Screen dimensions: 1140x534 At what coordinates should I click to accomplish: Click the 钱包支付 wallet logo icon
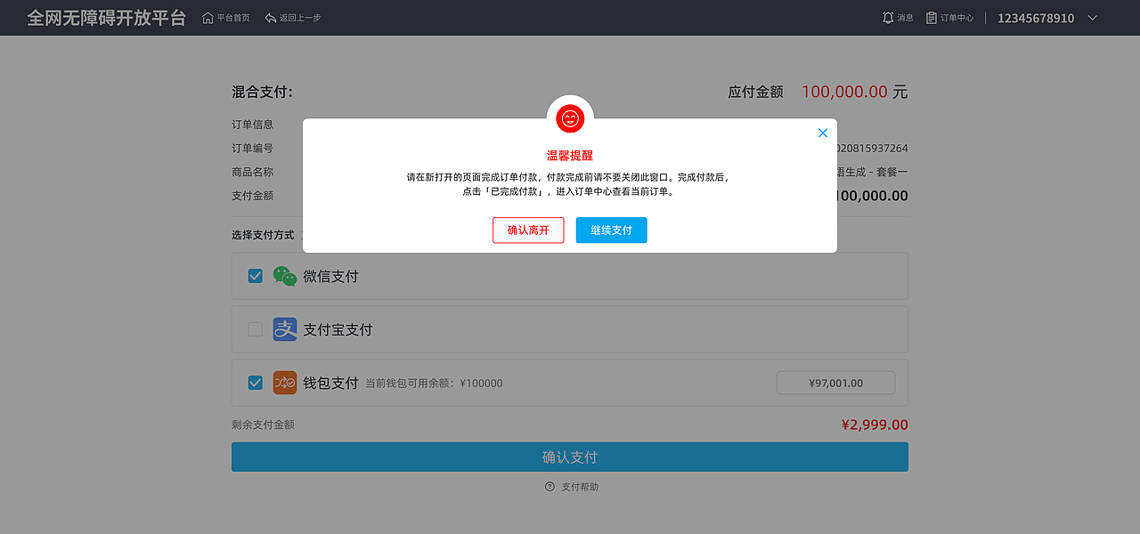285,383
